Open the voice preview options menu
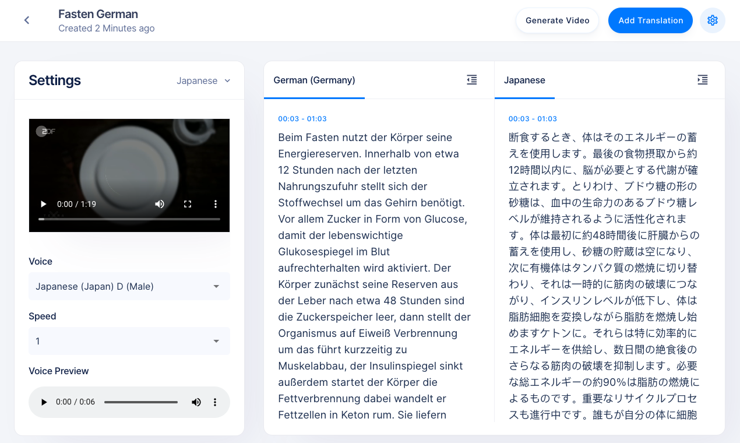 [x=215, y=402]
